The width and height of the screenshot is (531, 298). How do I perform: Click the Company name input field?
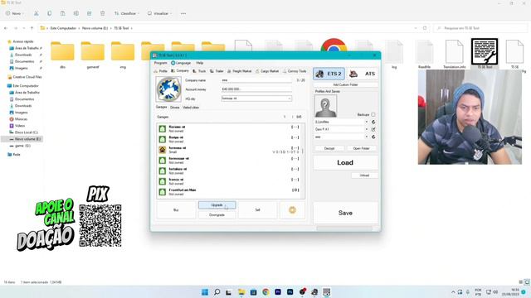click(256, 80)
